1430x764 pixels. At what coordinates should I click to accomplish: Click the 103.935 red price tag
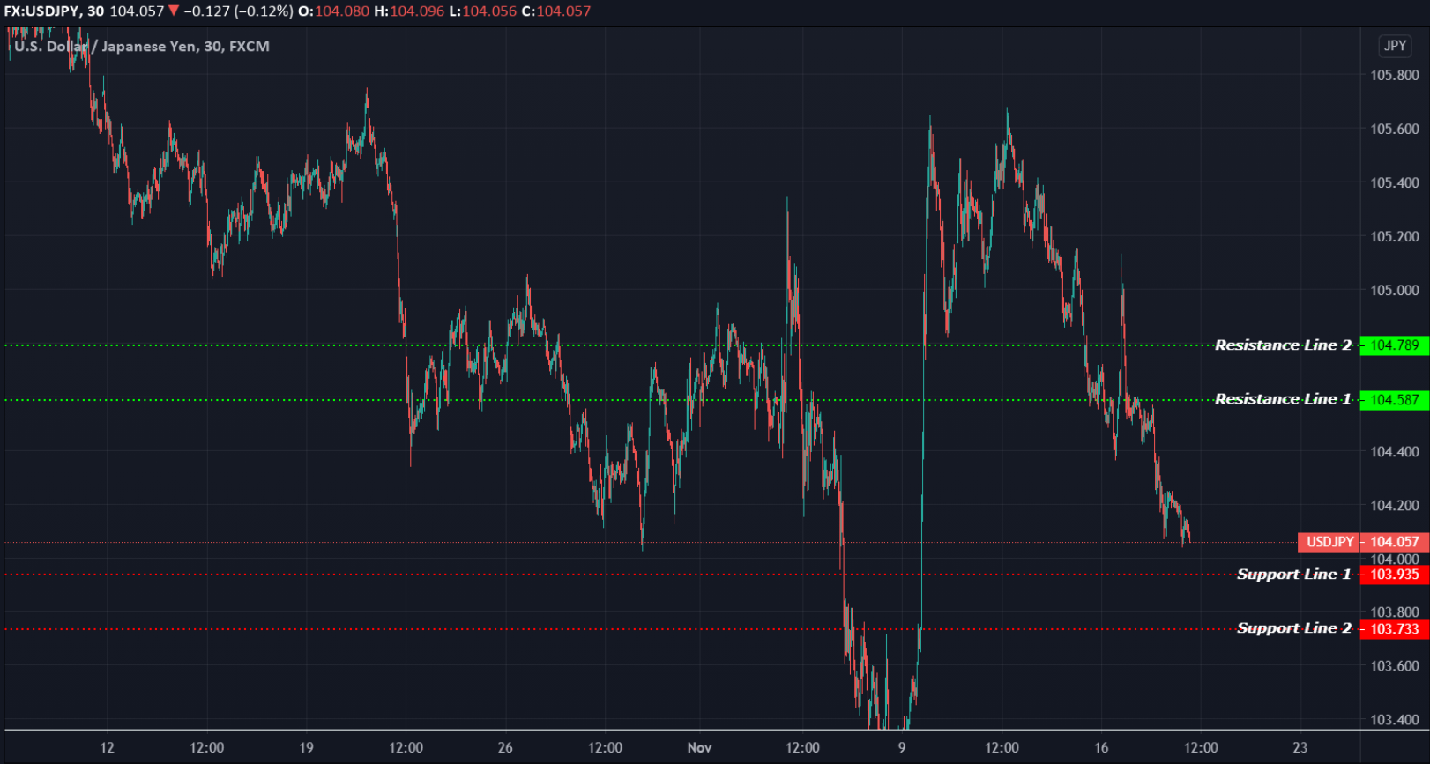pos(1394,575)
